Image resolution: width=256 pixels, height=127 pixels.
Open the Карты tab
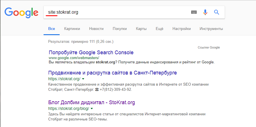tap(141, 29)
